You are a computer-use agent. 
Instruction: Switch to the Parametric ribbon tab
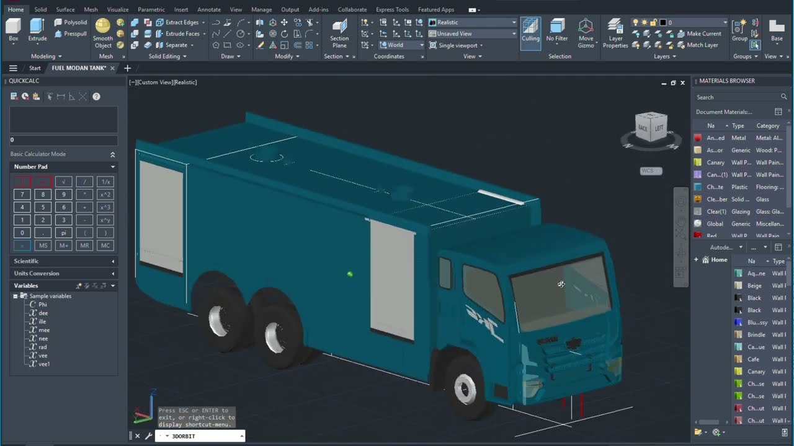click(151, 9)
